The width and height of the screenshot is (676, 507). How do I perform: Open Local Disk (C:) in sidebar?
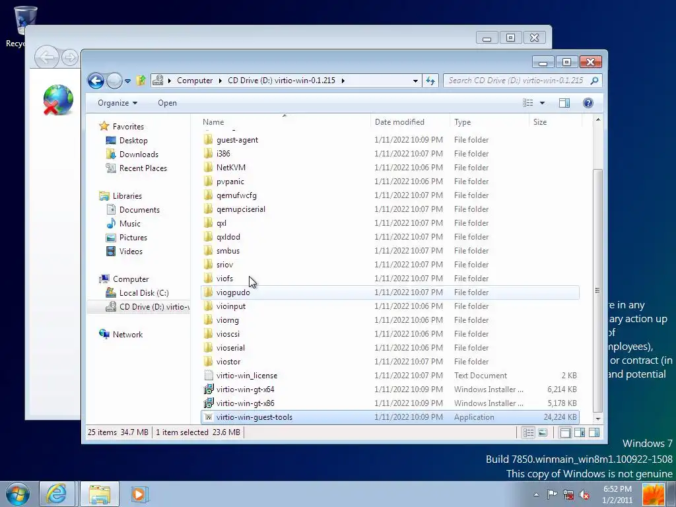tap(144, 292)
